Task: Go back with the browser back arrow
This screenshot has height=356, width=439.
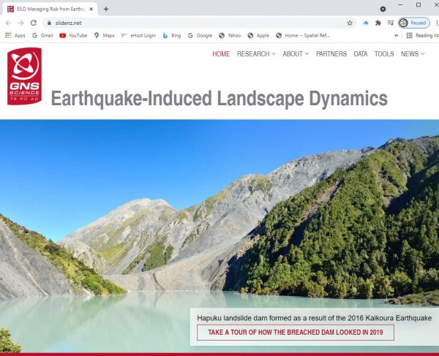Action: pos(8,23)
